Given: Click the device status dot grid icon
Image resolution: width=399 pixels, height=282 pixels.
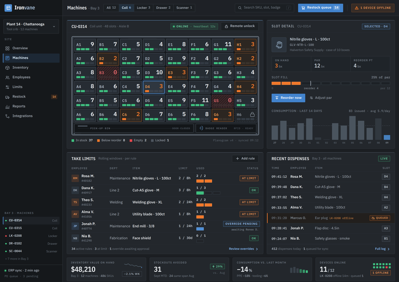Looking at the screenshot, I should 382,266.
